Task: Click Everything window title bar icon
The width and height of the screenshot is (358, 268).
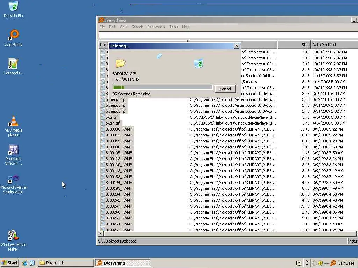Action: 101,20
